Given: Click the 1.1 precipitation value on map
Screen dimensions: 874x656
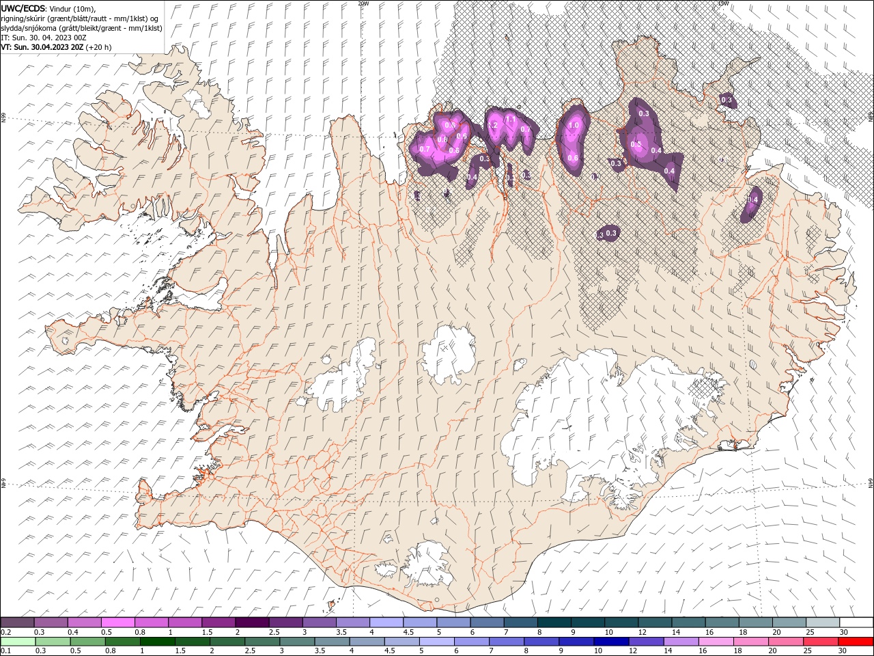Looking at the screenshot, I should (509, 119).
